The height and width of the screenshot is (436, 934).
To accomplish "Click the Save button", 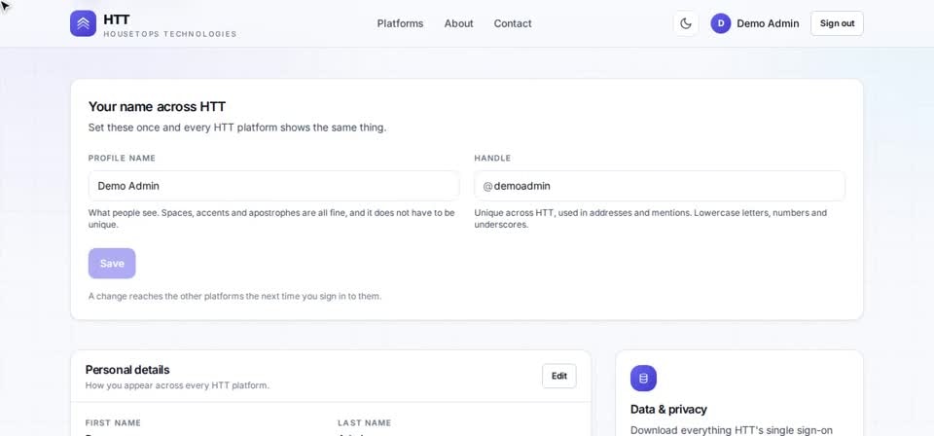I will [112, 264].
